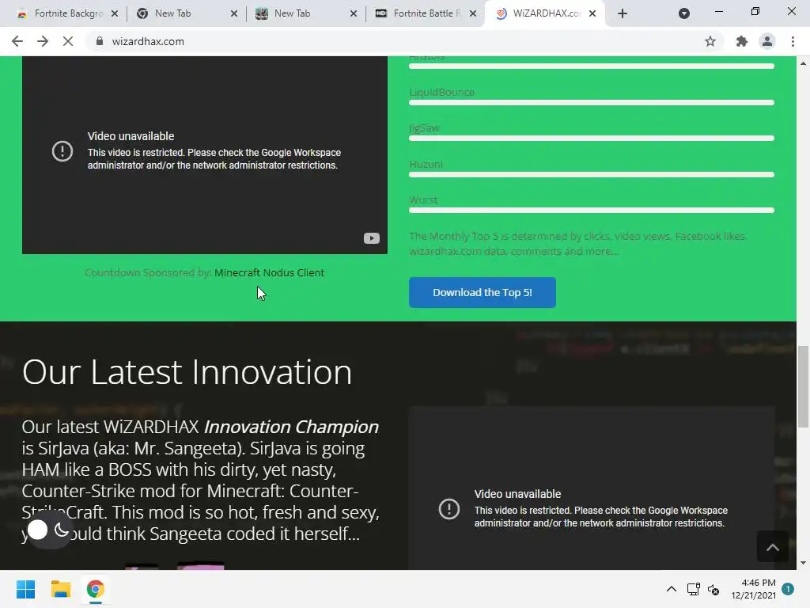This screenshot has height=608, width=810.
Task: Click the Huzuni label
Action: (x=426, y=164)
